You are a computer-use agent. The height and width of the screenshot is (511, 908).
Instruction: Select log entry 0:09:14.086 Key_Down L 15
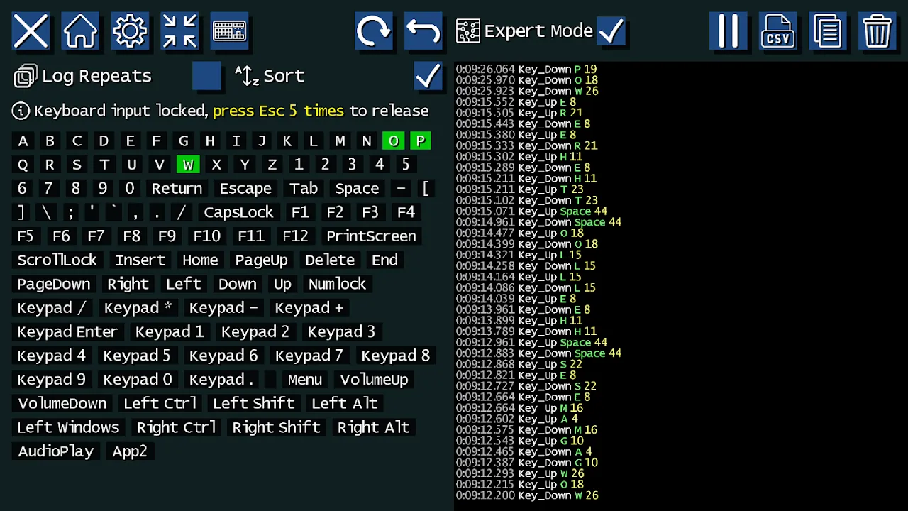526,287
